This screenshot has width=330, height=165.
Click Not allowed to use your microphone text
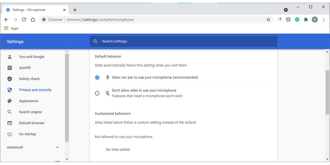[123, 137]
